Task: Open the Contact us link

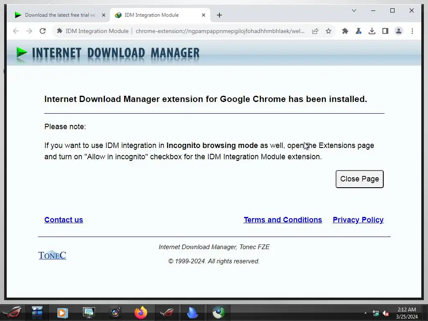Action: pos(64,220)
